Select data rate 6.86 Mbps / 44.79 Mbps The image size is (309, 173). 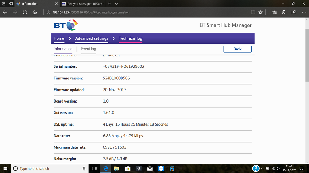[x=123, y=136]
